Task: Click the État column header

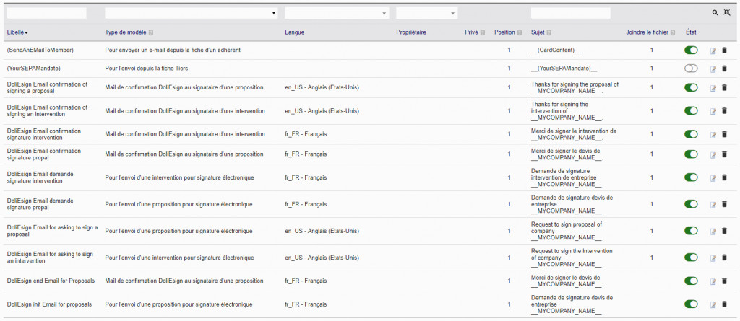Action: 691,32
